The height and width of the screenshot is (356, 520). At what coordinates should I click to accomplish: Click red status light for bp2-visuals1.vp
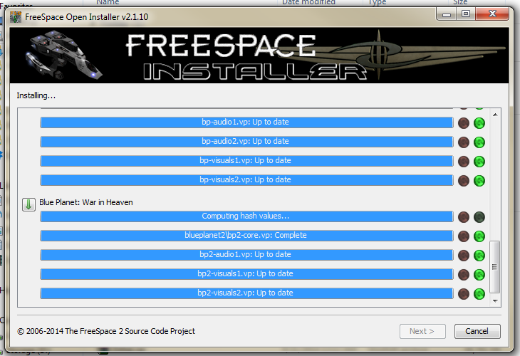(x=463, y=275)
